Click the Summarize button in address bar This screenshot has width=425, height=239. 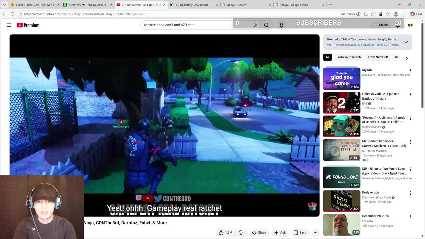coord(350,14)
